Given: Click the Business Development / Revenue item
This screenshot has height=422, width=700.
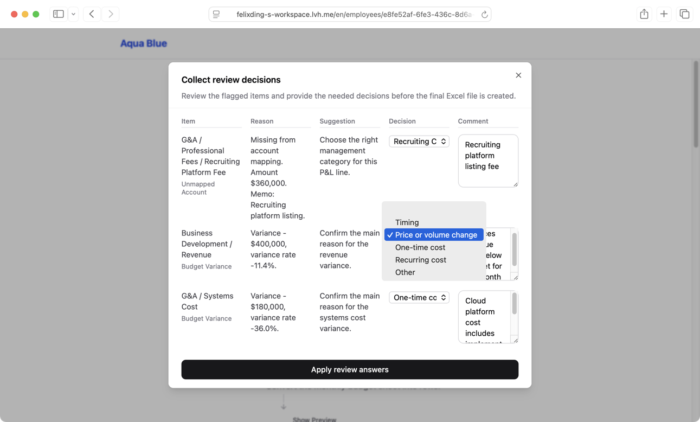Looking at the screenshot, I should pos(207,244).
